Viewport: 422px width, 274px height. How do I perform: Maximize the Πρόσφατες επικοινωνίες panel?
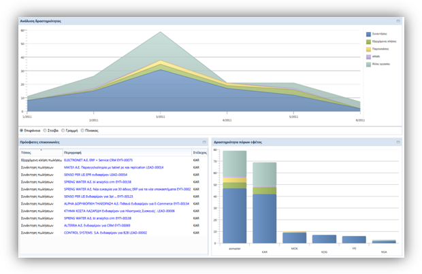tap(204, 142)
